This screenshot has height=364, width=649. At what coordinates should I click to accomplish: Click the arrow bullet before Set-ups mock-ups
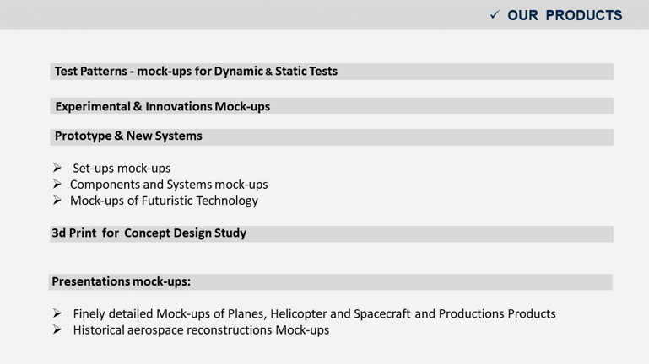pos(57,168)
